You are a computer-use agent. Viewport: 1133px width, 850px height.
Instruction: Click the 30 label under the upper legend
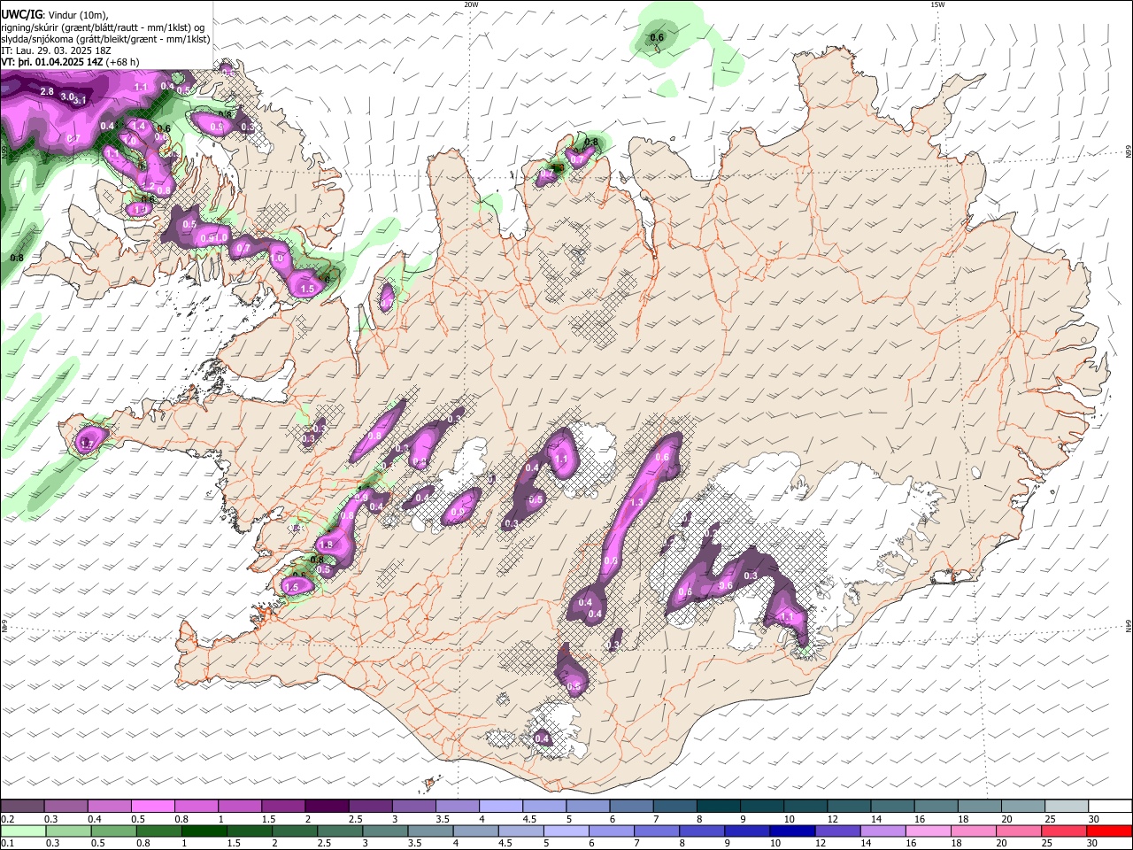[x=1094, y=819]
